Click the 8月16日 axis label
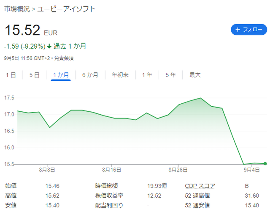Screen dimensions: 270x215 click(x=111, y=170)
